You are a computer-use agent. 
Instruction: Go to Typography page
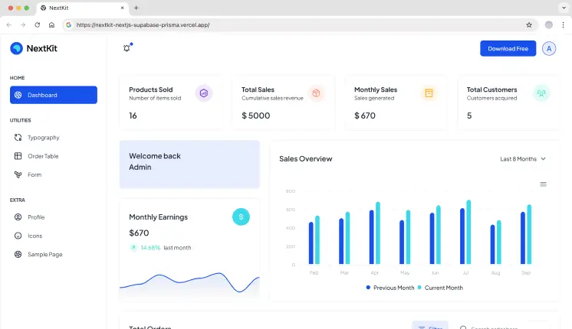[x=43, y=138]
